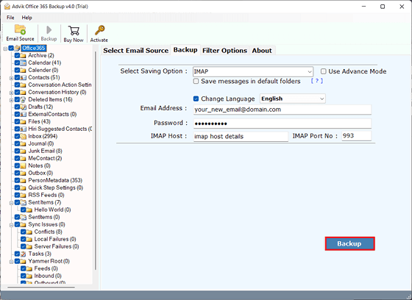The image size is (412, 300).
Task: Click the Inbox (2994) folder icon
Action: [23, 136]
